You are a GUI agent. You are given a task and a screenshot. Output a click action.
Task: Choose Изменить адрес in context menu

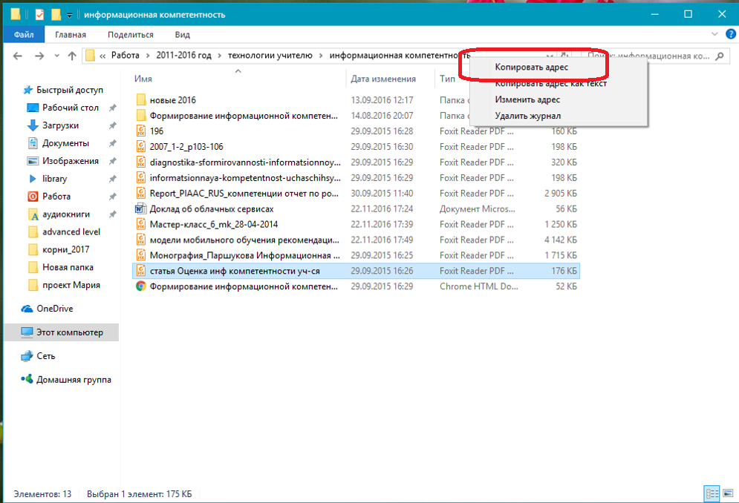(x=527, y=99)
